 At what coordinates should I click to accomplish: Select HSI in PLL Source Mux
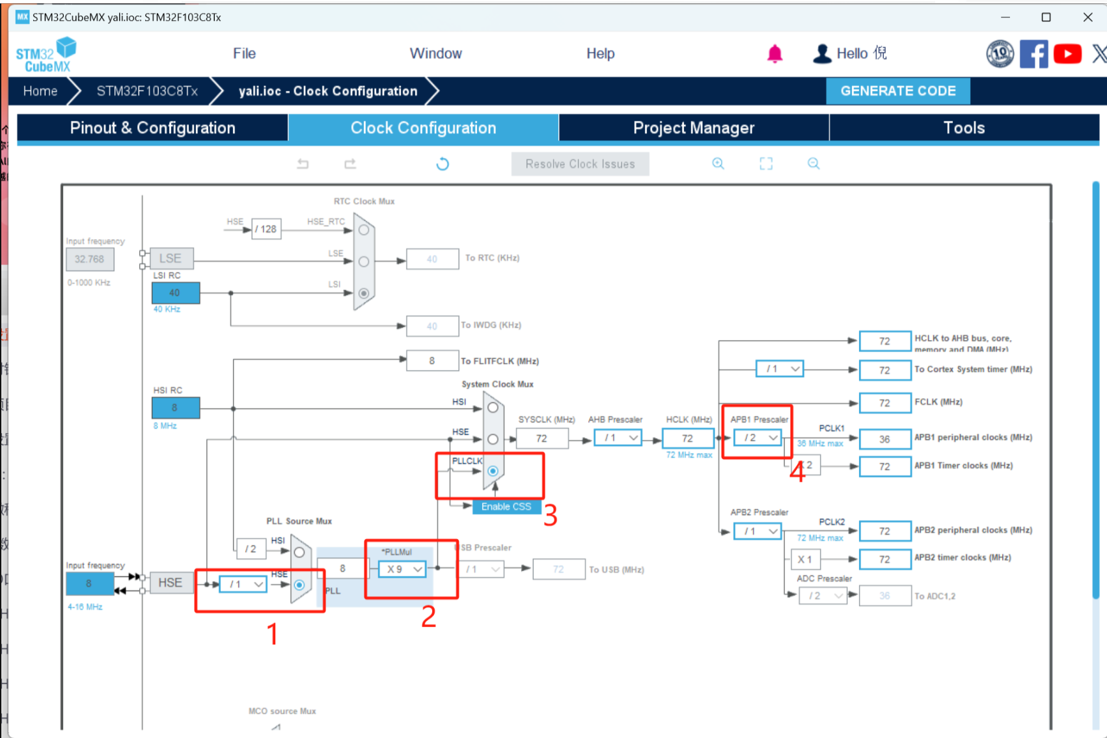[299, 553]
